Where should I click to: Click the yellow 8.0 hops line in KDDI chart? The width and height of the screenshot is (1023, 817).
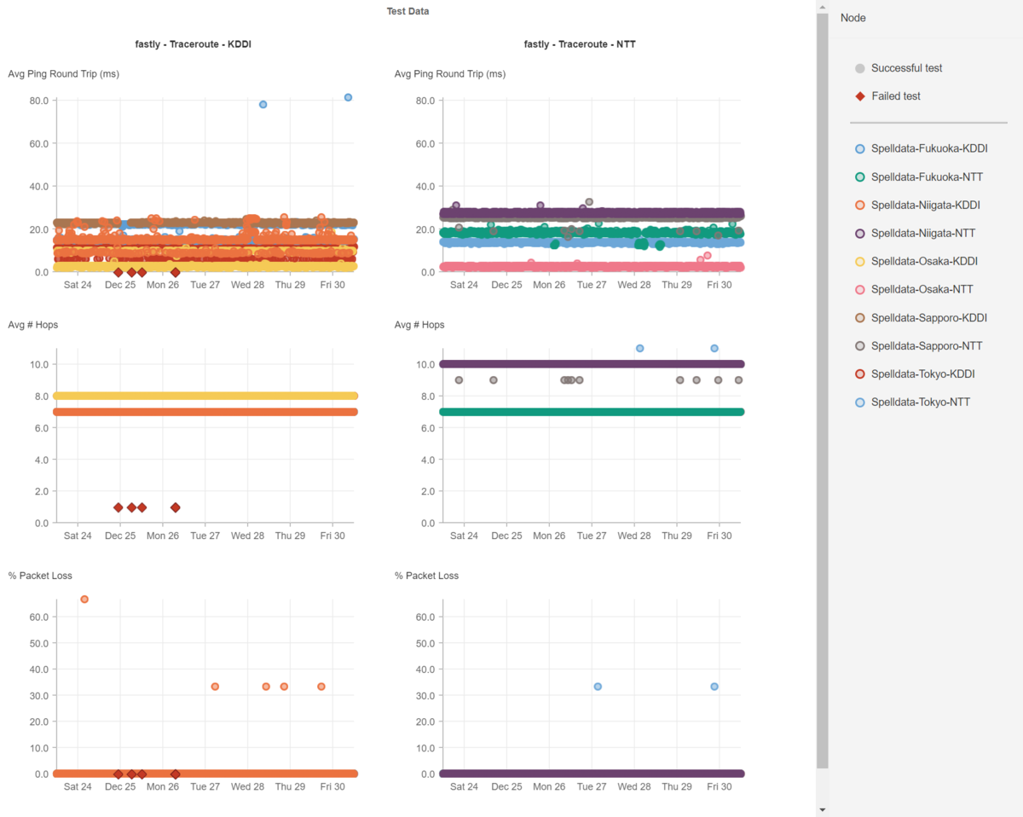tap(205, 396)
